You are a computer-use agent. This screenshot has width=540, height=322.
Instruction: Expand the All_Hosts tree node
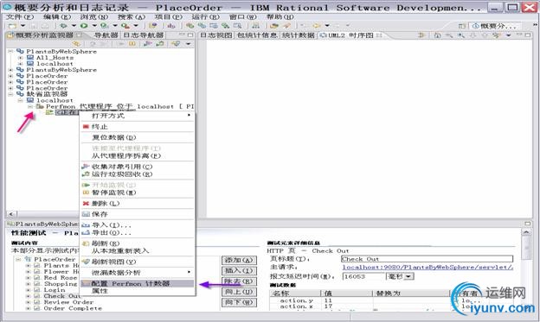tap(20, 58)
